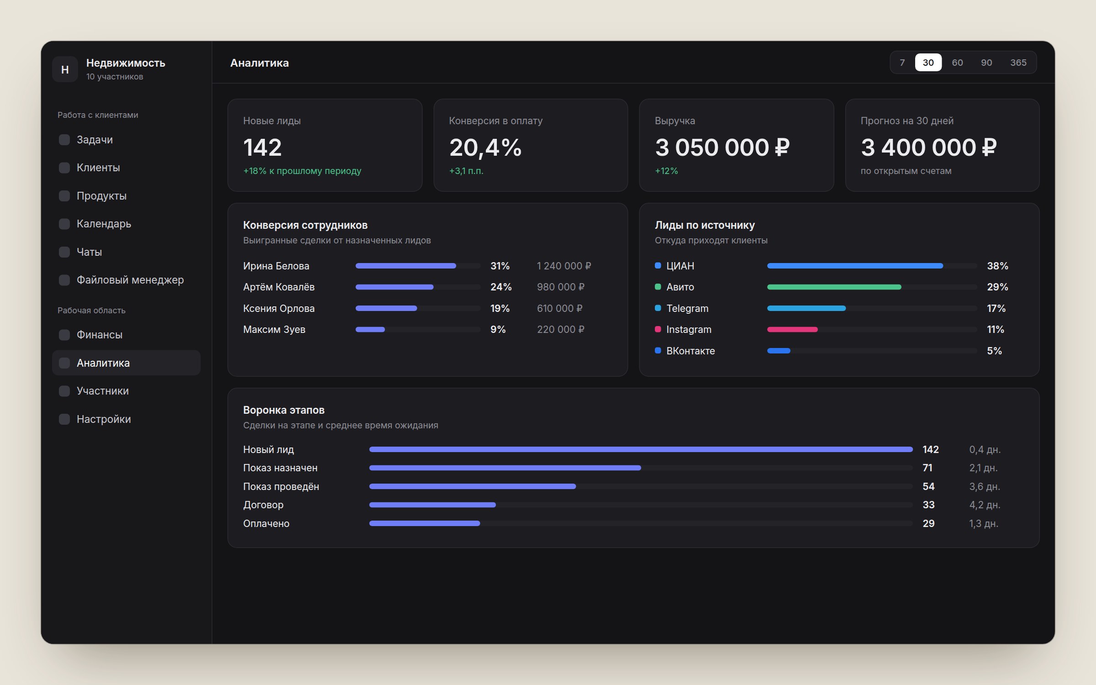This screenshot has width=1096, height=685.
Task: Click the Файловый менеджер sidebar icon
Action: [64, 280]
